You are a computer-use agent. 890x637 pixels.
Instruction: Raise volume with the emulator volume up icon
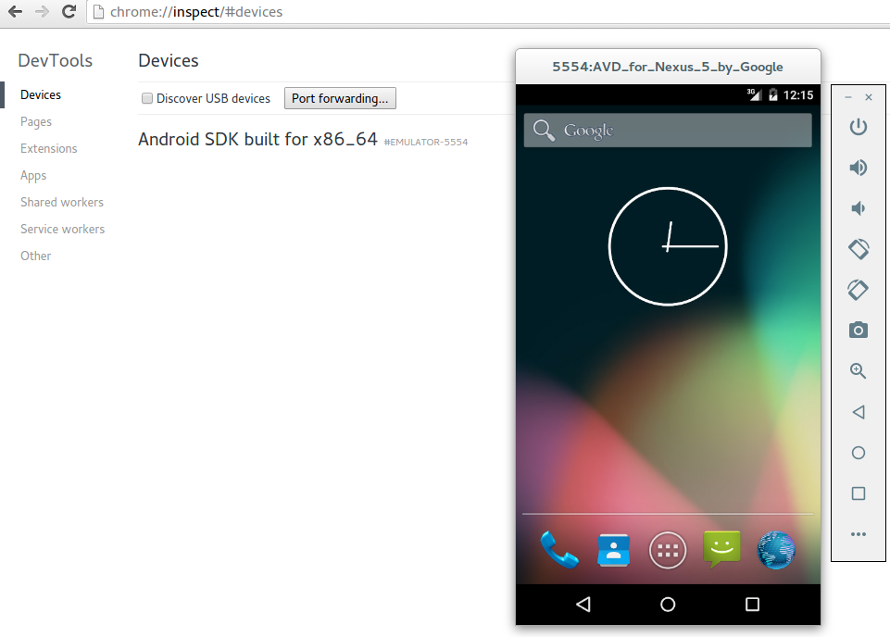click(859, 168)
